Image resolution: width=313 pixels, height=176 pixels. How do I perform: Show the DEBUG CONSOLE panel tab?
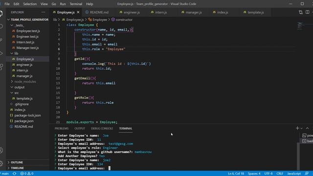click(102, 129)
